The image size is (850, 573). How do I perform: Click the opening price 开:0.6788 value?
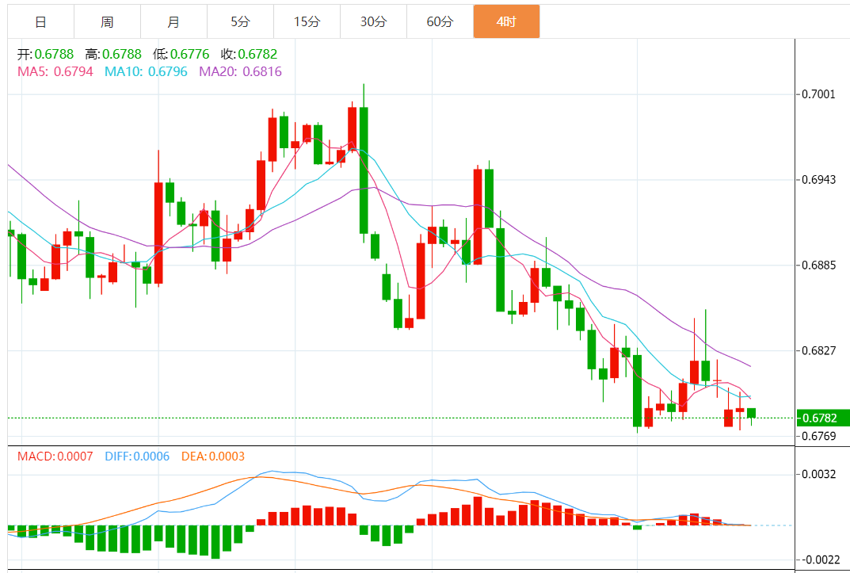point(45,54)
